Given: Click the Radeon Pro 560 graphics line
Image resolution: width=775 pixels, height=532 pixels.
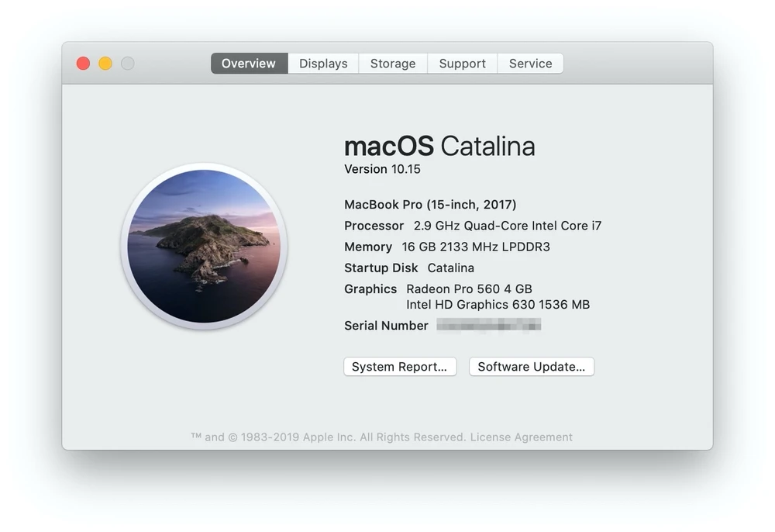Looking at the screenshot, I should (469, 288).
